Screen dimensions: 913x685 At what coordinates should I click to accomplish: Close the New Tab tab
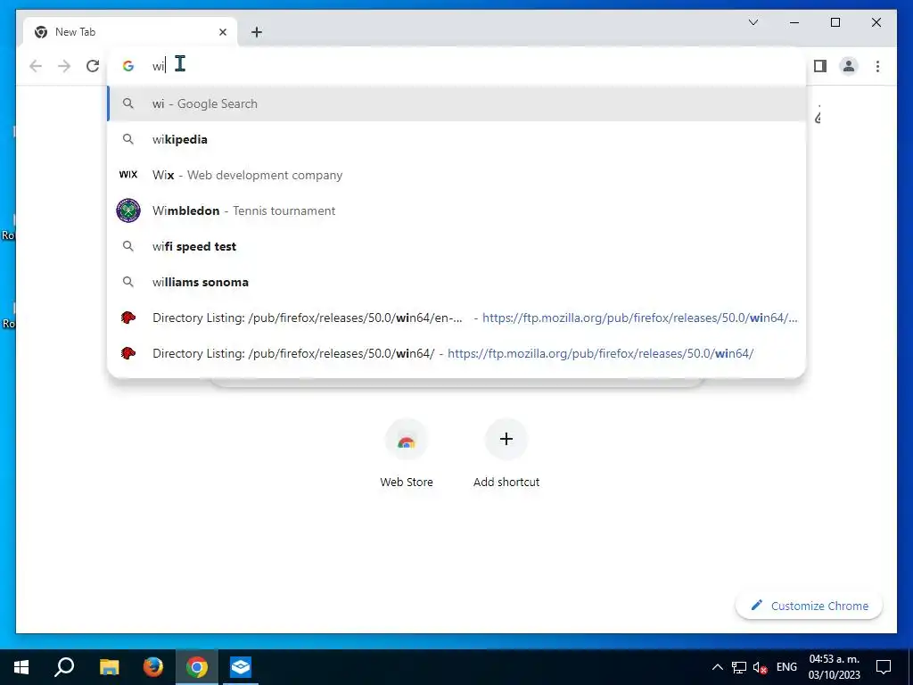(x=222, y=32)
